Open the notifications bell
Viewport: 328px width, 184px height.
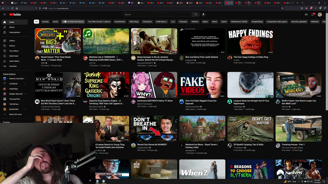313,14
